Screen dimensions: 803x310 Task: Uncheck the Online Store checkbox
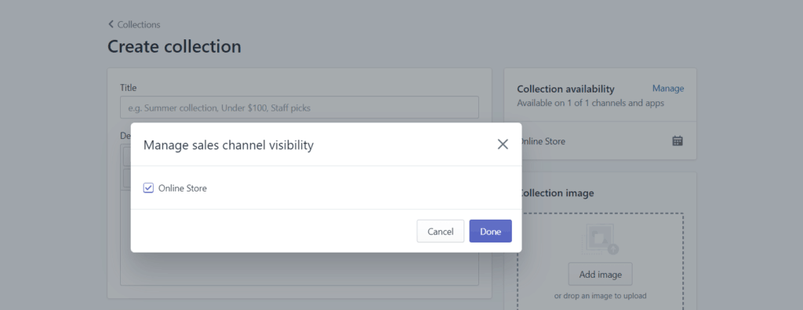(x=148, y=188)
